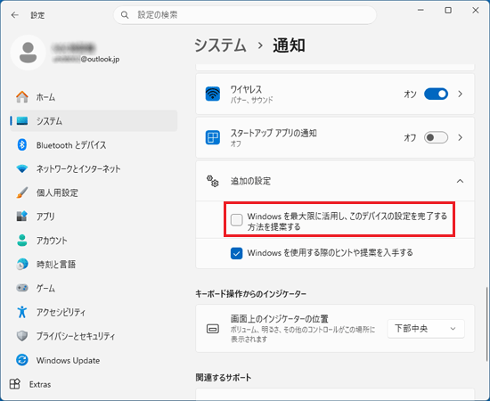This screenshot has height=401, width=490.
Task: Open アプリ section
Action: click(x=94, y=217)
